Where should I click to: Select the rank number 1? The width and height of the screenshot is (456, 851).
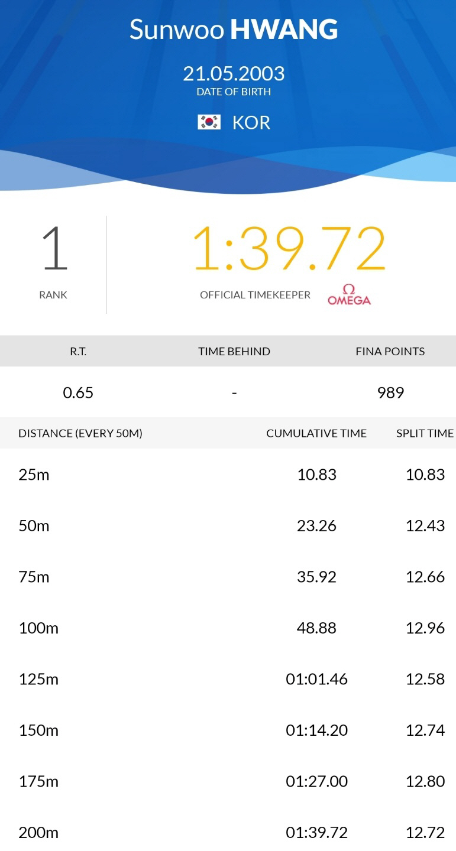[x=54, y=249]
